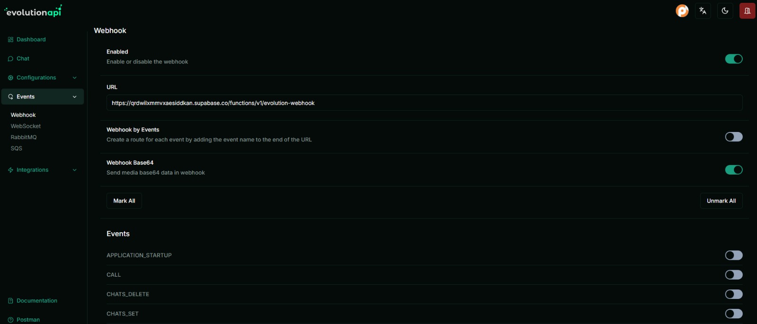Click the language translate icon
This screenshot has height=324, width=757.
(703, 11)
